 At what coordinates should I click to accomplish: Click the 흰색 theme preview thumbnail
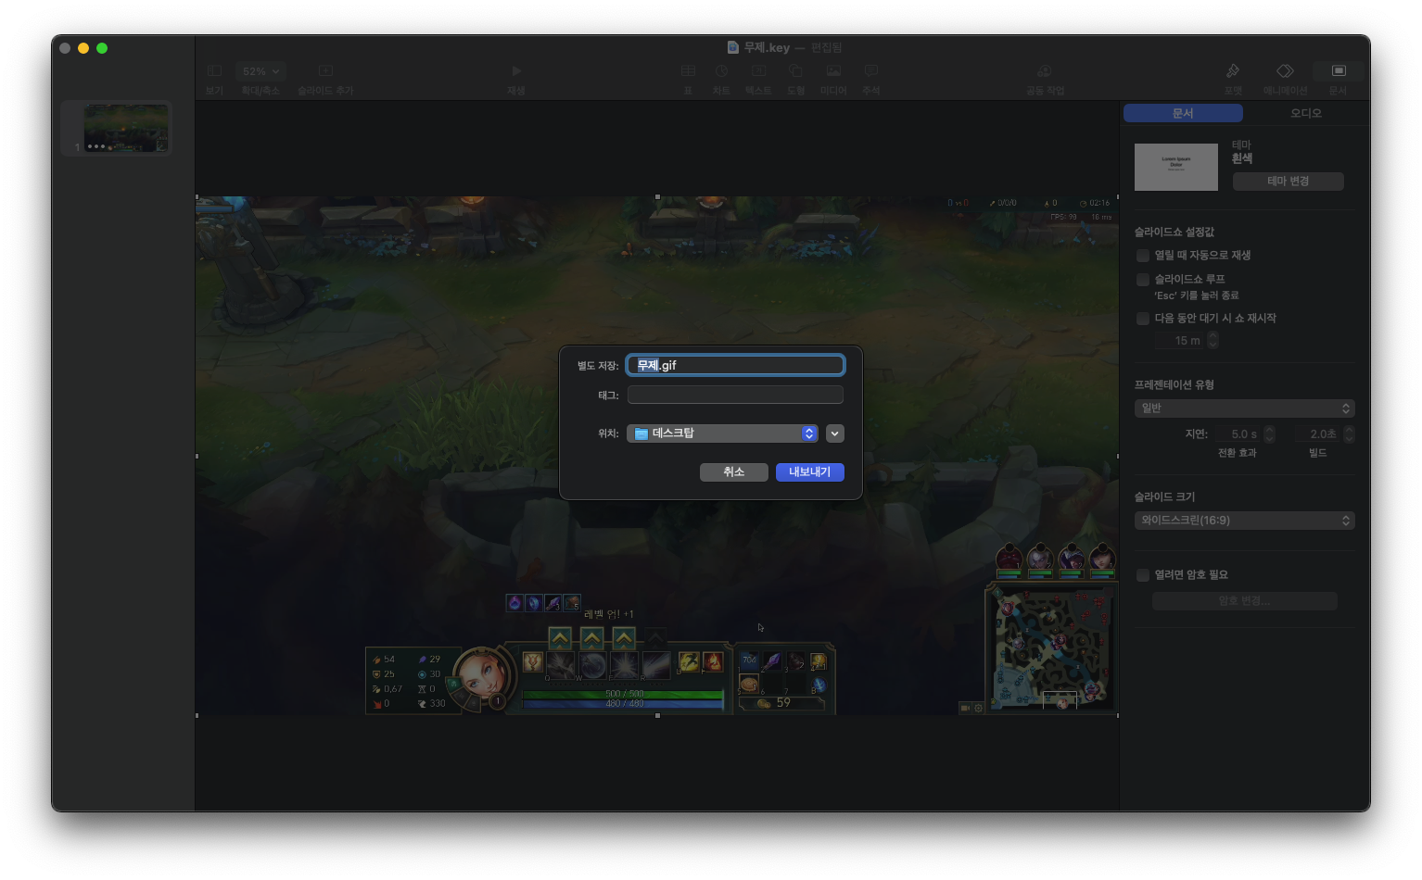click(1175, 167)
